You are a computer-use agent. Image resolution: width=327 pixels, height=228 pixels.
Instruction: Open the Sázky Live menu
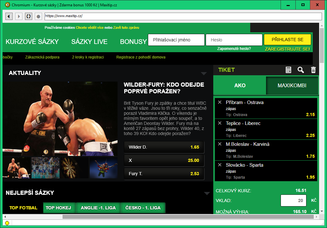click(x=89, y=41)
